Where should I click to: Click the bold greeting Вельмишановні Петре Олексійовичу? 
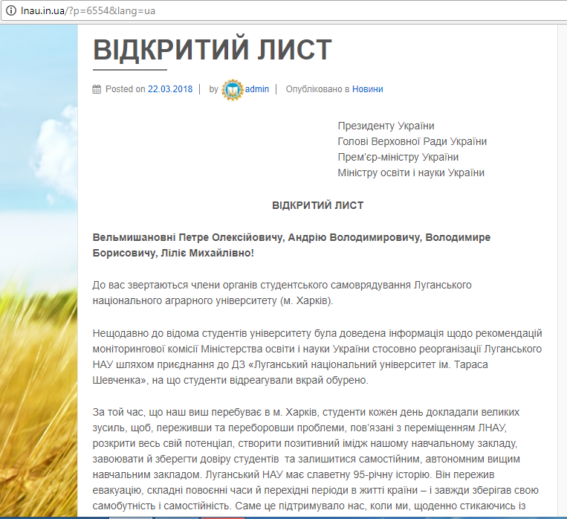(x=291, y=245)
